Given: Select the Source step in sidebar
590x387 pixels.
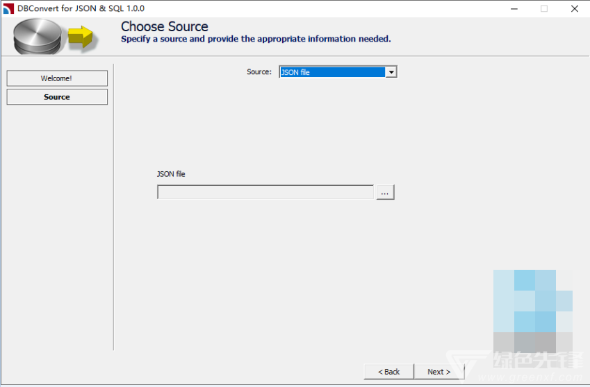Looking at the screenshot, I should 57,97.
